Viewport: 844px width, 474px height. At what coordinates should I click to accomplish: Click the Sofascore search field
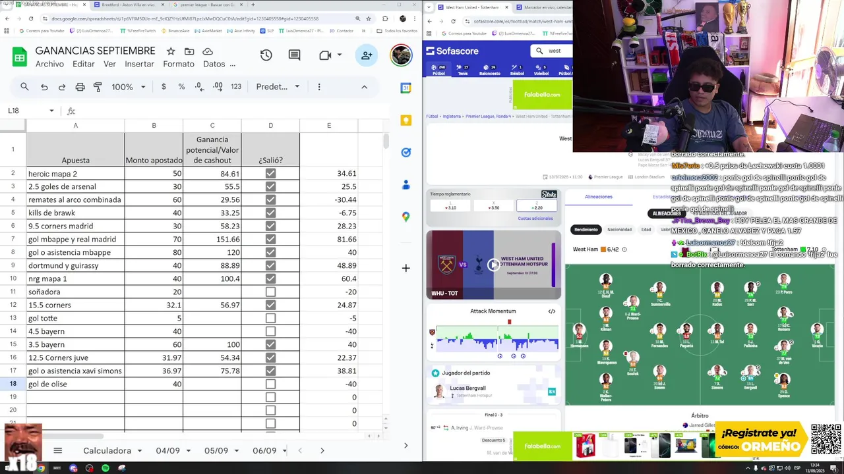553,51
